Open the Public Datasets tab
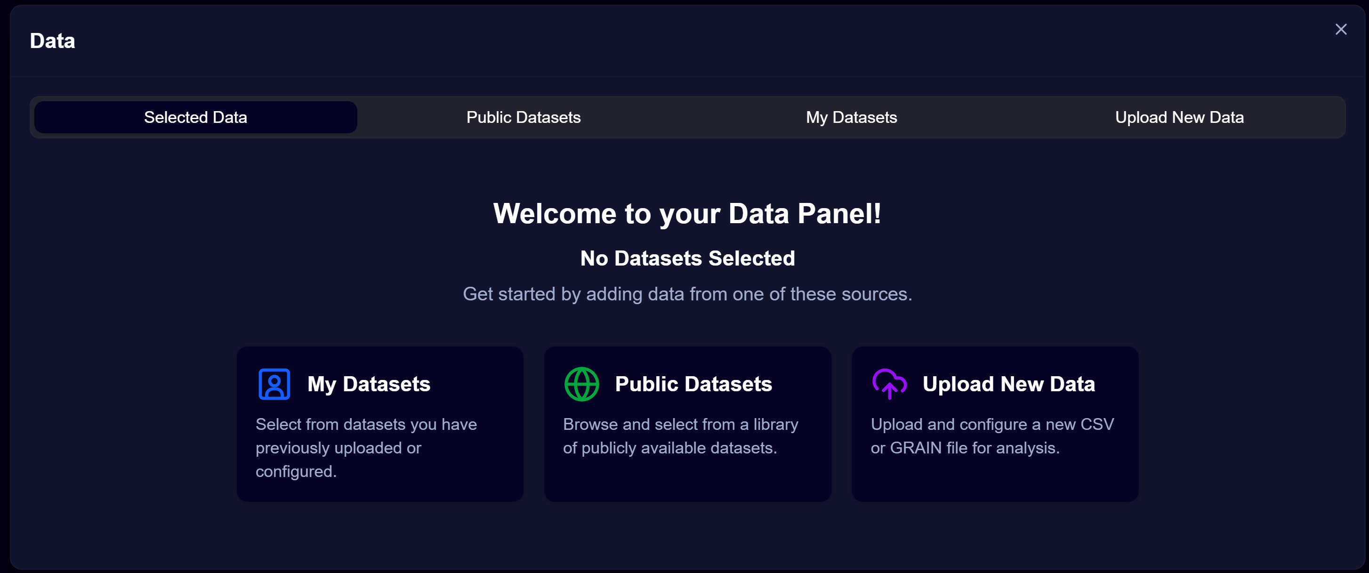 [523, 117]
